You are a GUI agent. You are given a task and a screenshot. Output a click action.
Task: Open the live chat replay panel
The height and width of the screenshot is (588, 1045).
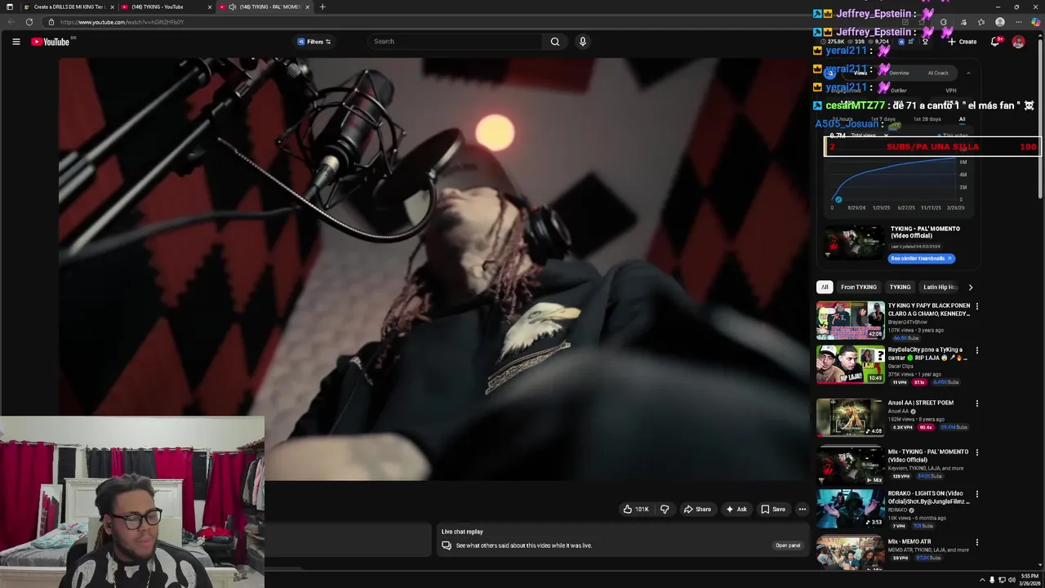pos(788,546)
